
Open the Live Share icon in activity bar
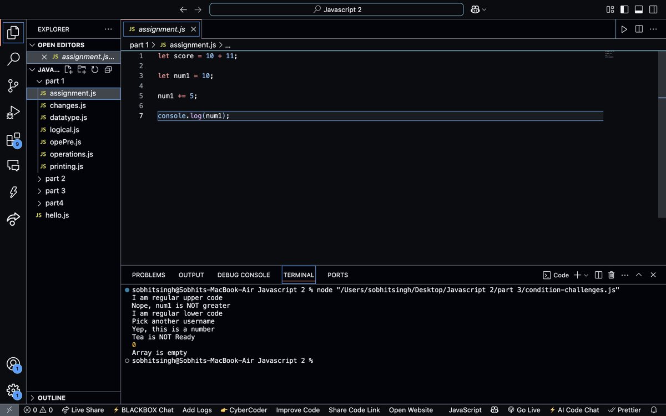[x=13, y=219]
